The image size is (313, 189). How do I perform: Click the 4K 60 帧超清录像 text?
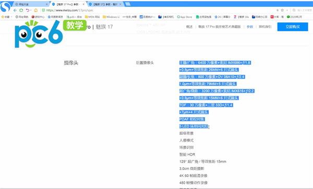[193, 175]
